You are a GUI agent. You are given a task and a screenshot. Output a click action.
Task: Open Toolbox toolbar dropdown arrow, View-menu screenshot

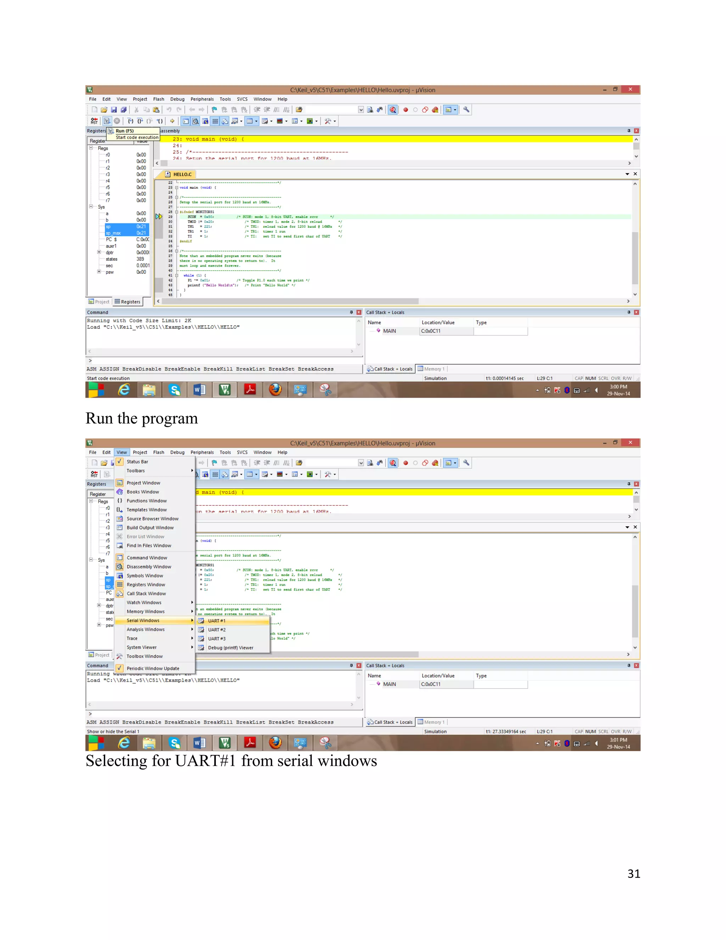pyautogui.click(x=335, y=474)
